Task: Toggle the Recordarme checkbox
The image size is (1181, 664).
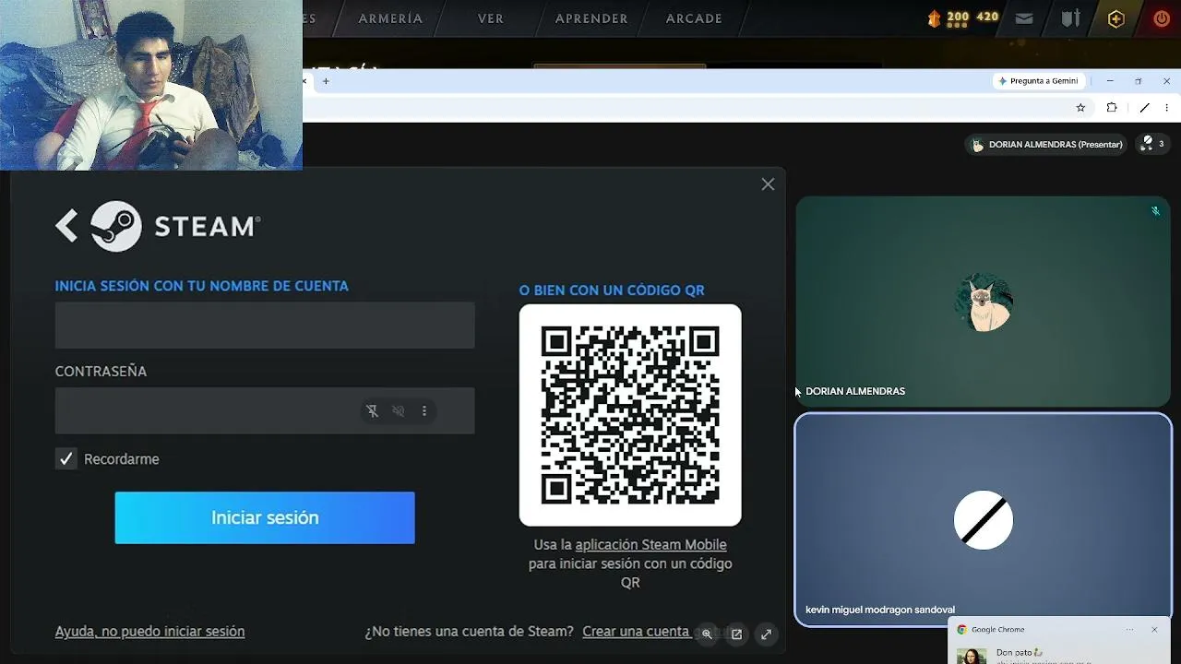Action: tap(66, 459)
